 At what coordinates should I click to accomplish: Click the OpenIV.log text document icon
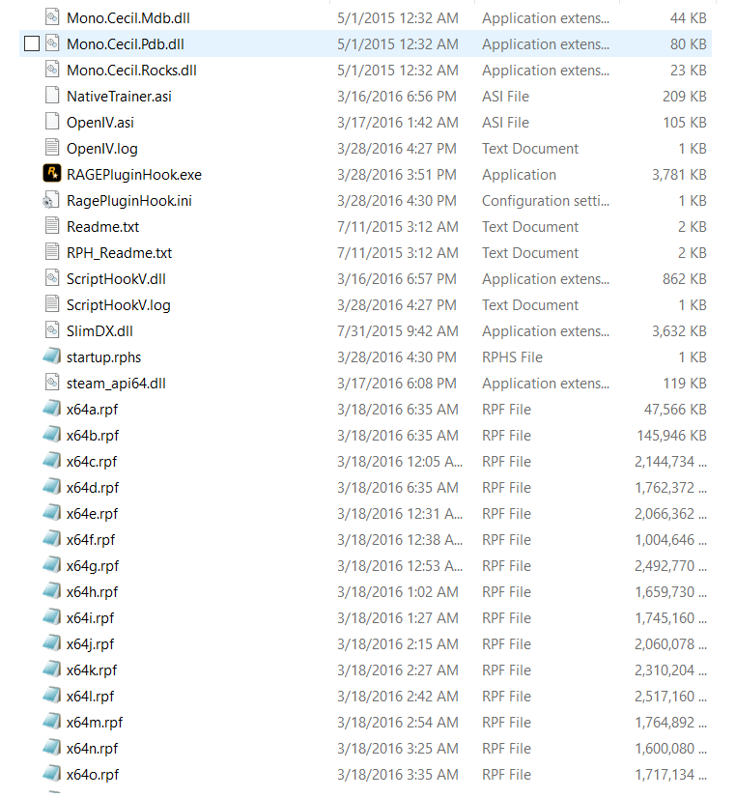click(x=52, y=148)
